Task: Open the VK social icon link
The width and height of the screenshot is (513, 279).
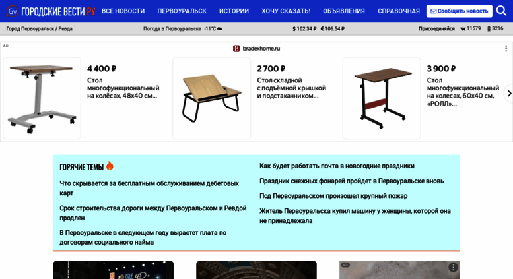Action: click(463, 29)
